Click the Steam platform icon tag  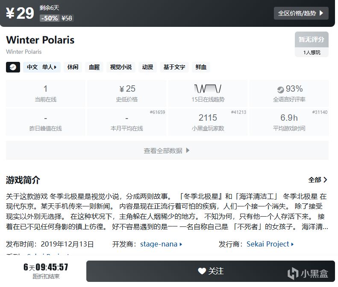click(13, 67)
